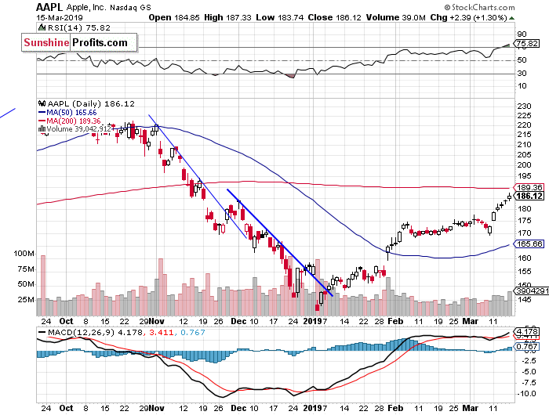Click the 186.12 bold price tag
This screenshot has width=549, height=415.
(x=529, y=196)
